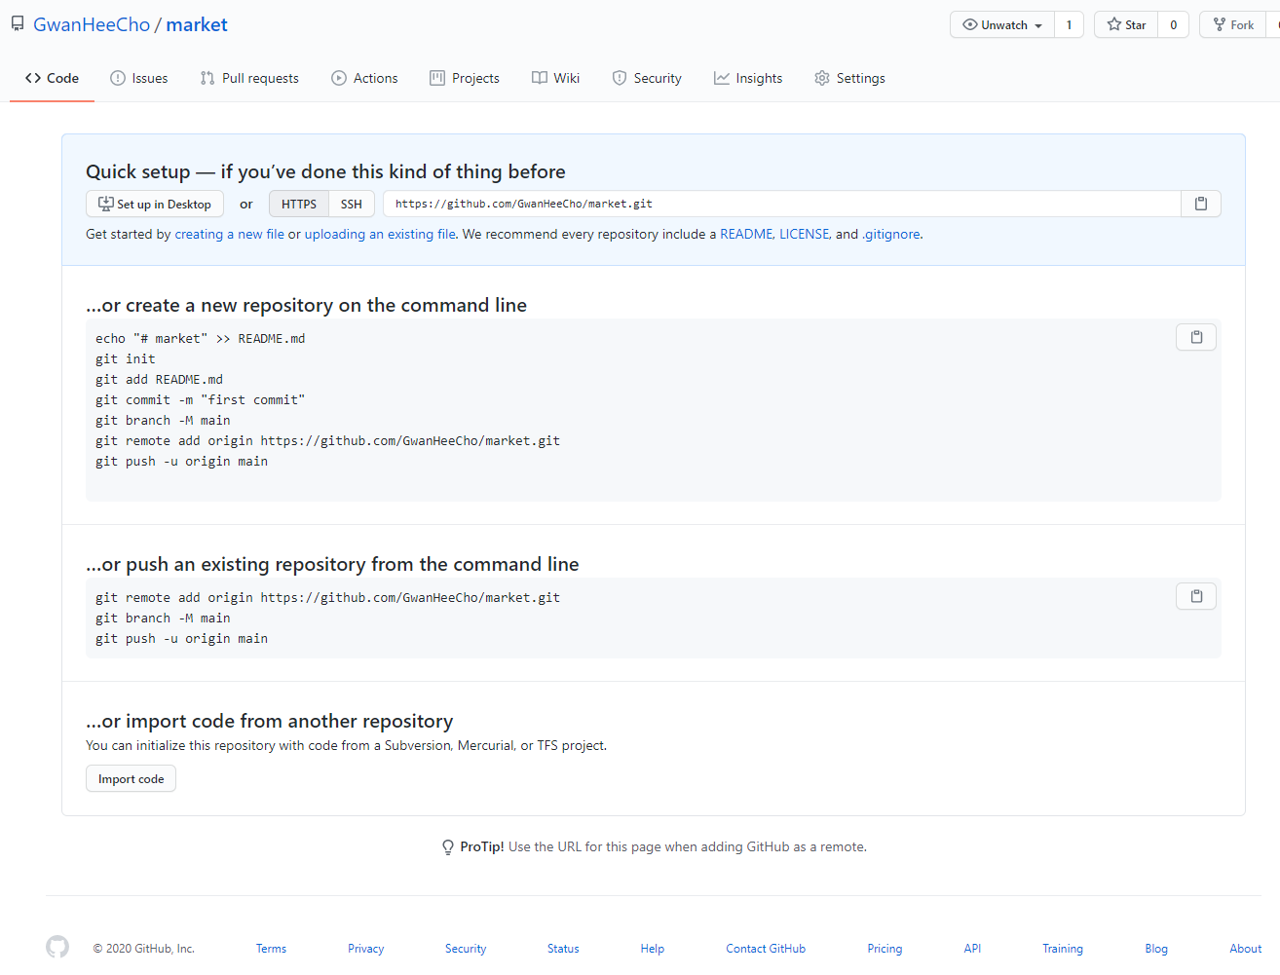Fork the market repository
The image size is (1280, 975).
[1233, 25]
